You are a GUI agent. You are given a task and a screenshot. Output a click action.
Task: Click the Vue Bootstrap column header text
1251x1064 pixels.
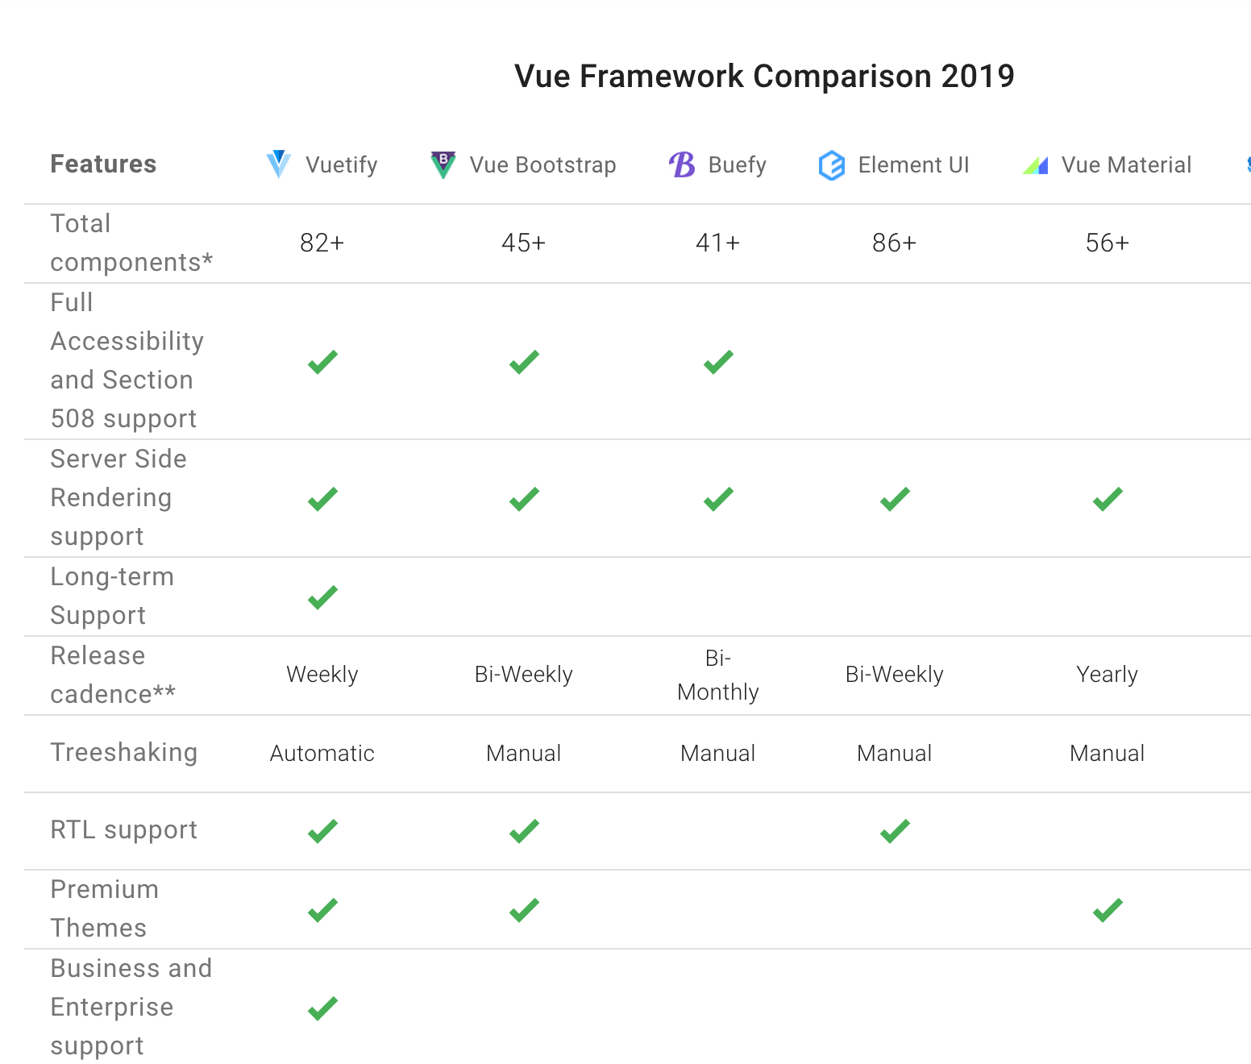pos(543,165)
